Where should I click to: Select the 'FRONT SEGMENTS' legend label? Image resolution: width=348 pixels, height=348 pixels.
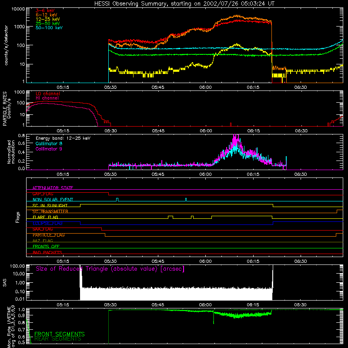click(x=60, y=334)
